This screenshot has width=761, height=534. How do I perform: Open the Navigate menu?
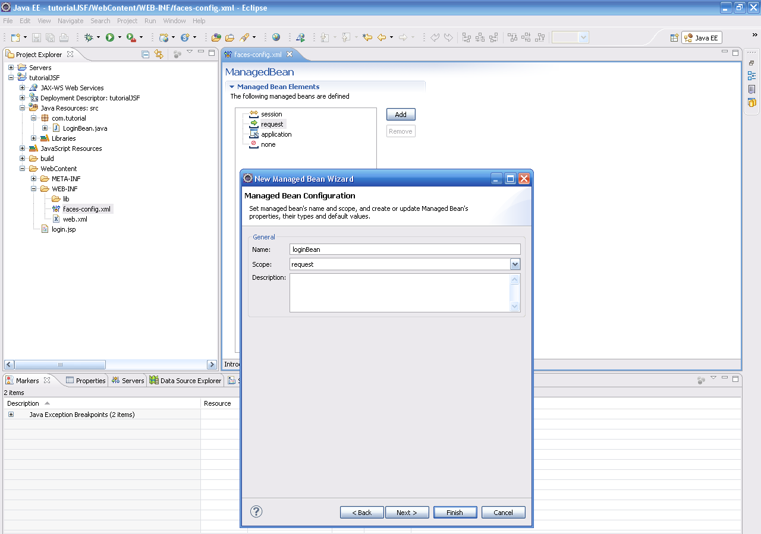point(70,21)
